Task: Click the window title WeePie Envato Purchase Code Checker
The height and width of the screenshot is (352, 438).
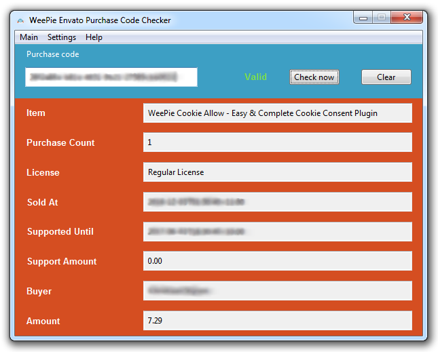Action: click(x=100, y=20)
